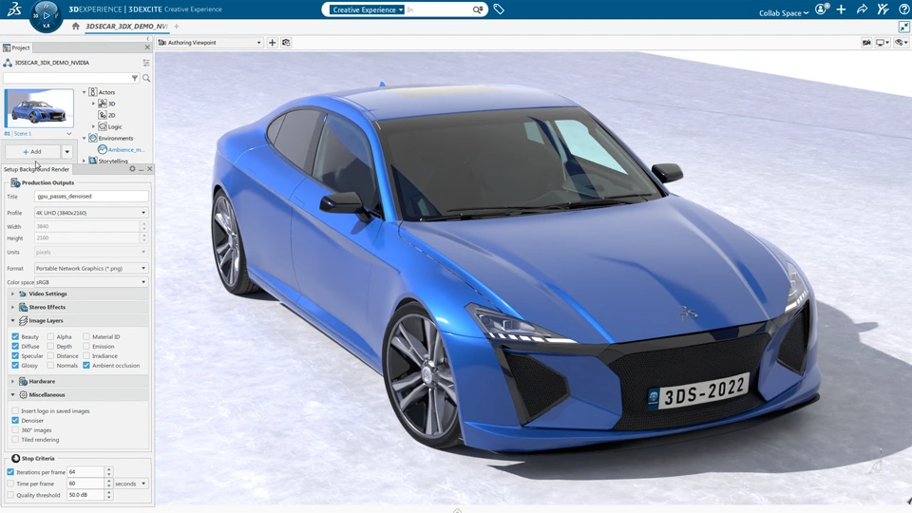The width and height of the screenshot is (912, 513).
Task: Enable Time per frame checkbox
Action: [10, 484]
